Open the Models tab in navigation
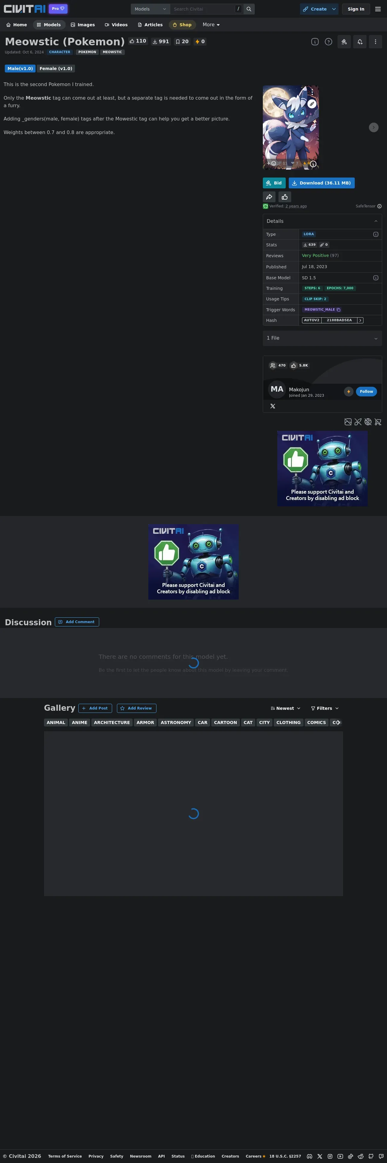 click(x=49, y=25)
